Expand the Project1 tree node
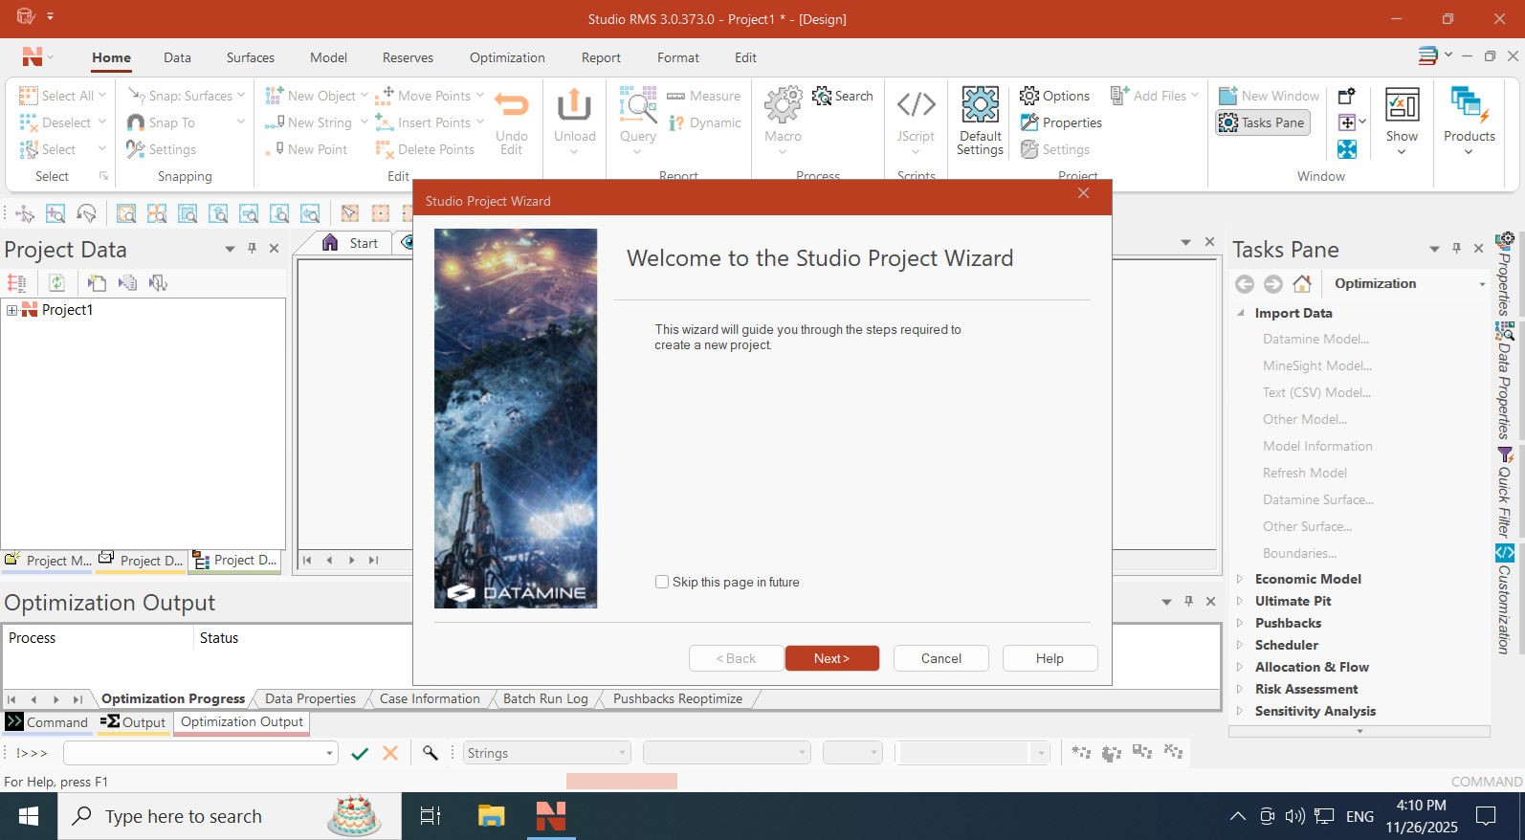This screenshot has height=840, width=1525. pyautogui.click(x=11, y=310)
